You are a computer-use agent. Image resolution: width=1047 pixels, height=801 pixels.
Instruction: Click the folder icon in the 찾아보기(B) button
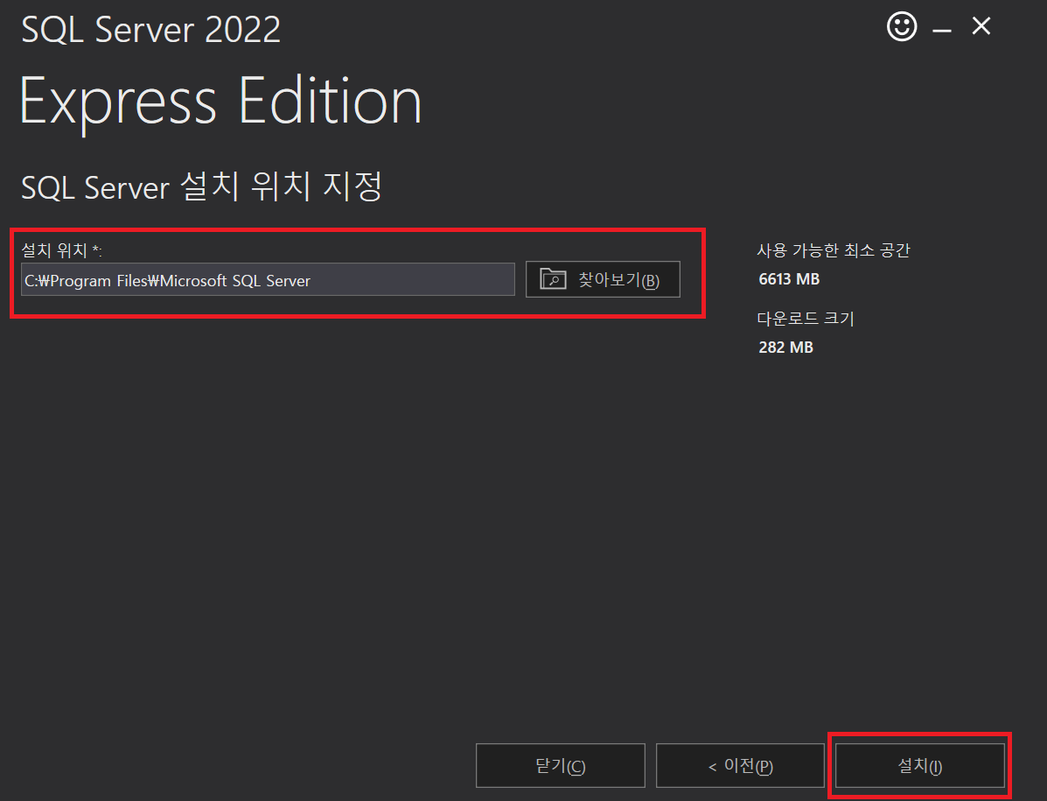553,278
